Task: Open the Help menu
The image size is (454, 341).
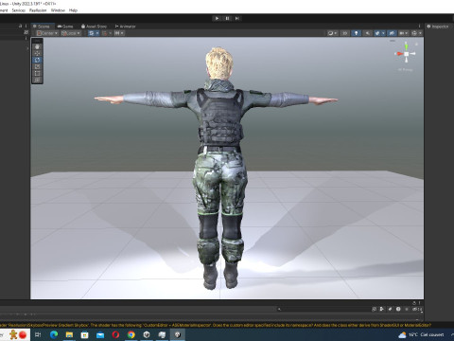Action: pos(73,10)
